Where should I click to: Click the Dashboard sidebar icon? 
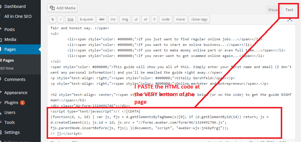pos(1,6)
